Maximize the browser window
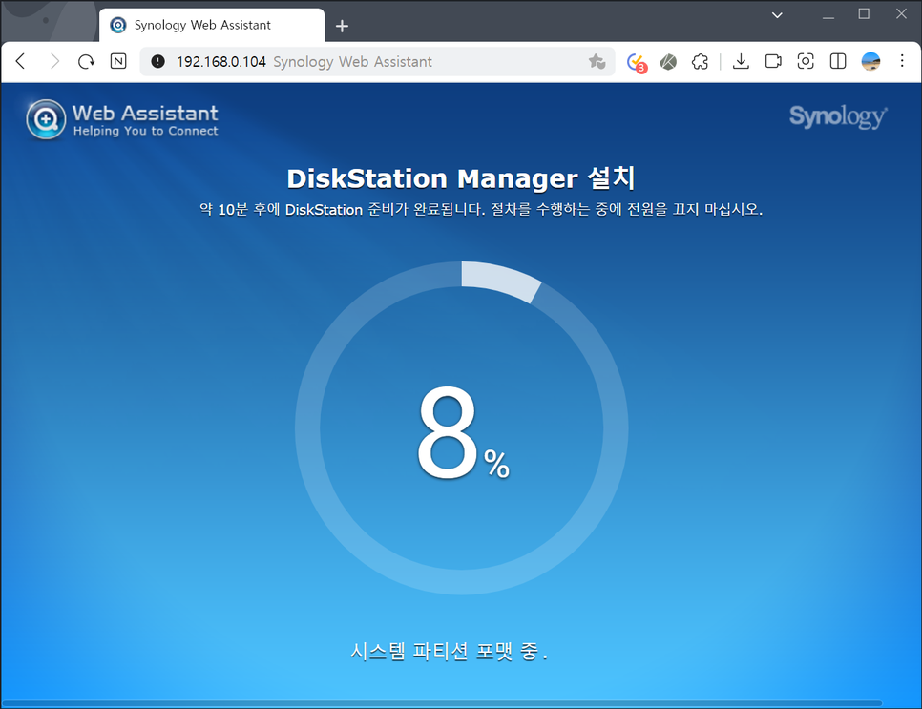922x709 pixels. pos(864,14)
